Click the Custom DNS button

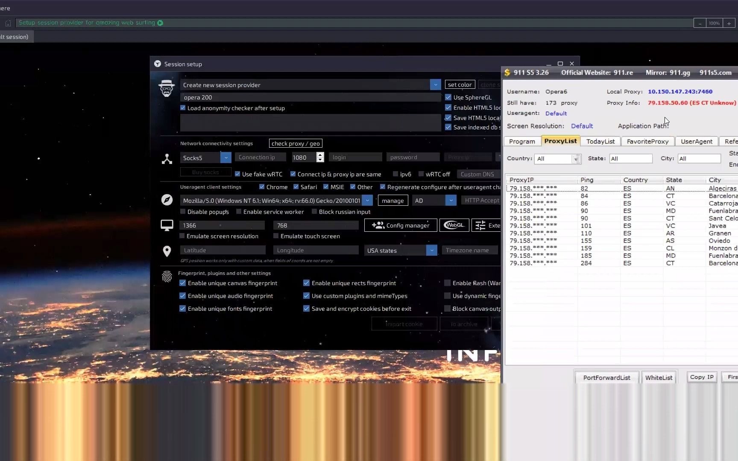pyautogui.click(x=477, y=174)
